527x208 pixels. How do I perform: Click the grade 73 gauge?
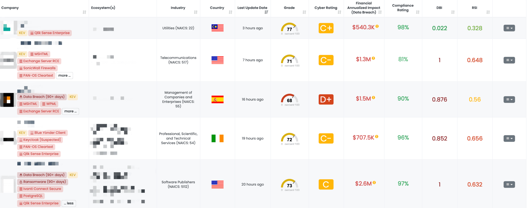[x=290, y=185]
